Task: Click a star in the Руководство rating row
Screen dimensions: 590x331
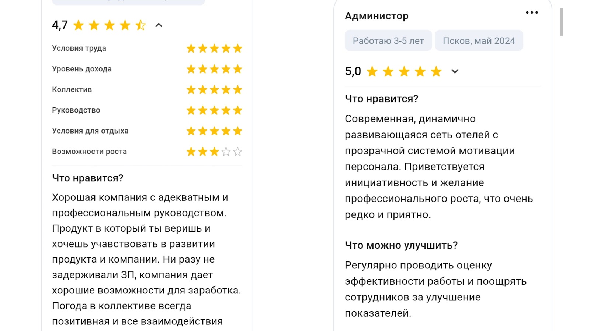Action: [214, 110]
